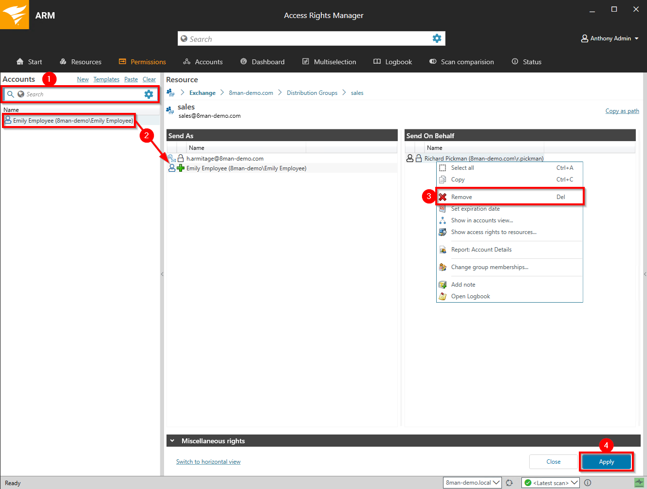The height and width of the screenshot is (489, 647).
Task: Click Switch to horizontal view link
Action: 208,462
